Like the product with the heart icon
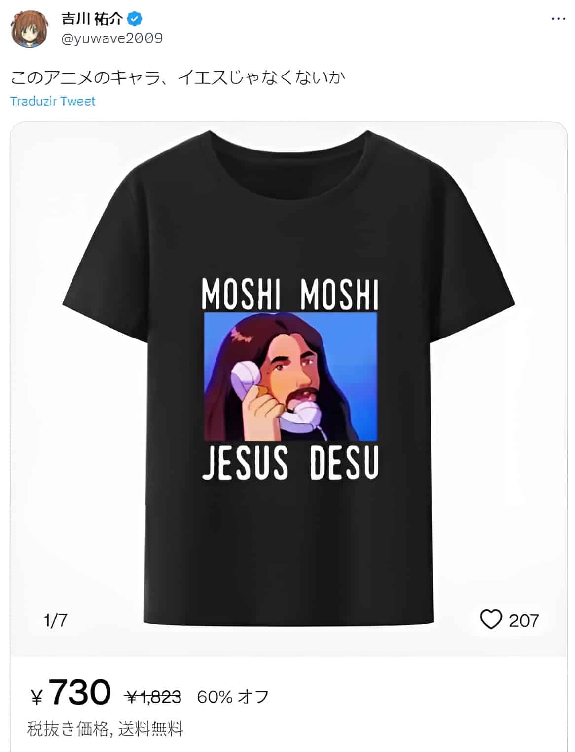The width and height of the screenshot is (575, 752). [491, 619]
